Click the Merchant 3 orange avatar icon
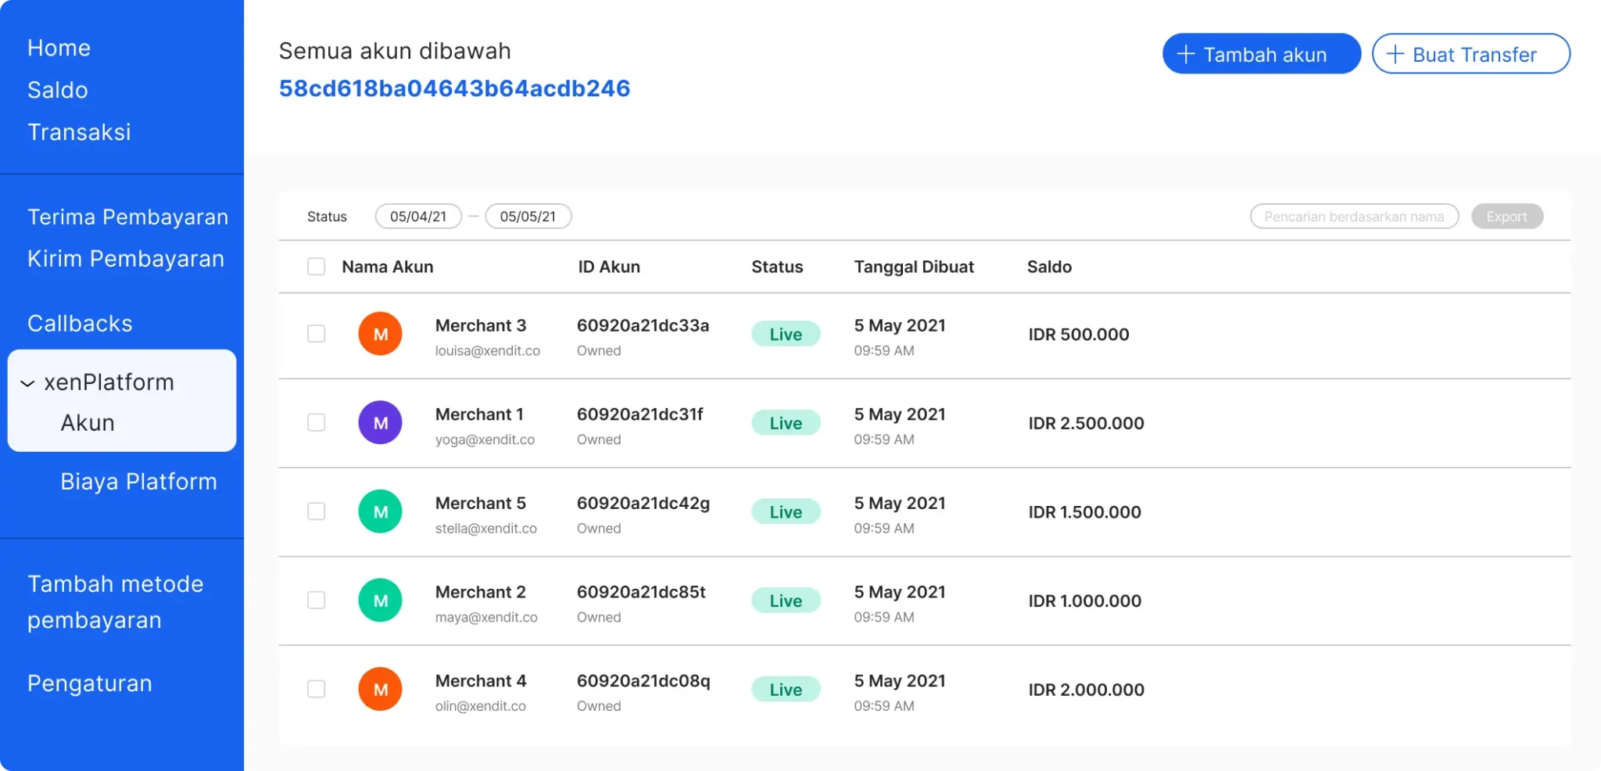 [380, 333]
